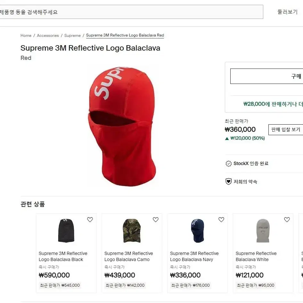Screen dimensions: 303x303
Task: Focus the product search input field
Action: (x=131, y=12)
